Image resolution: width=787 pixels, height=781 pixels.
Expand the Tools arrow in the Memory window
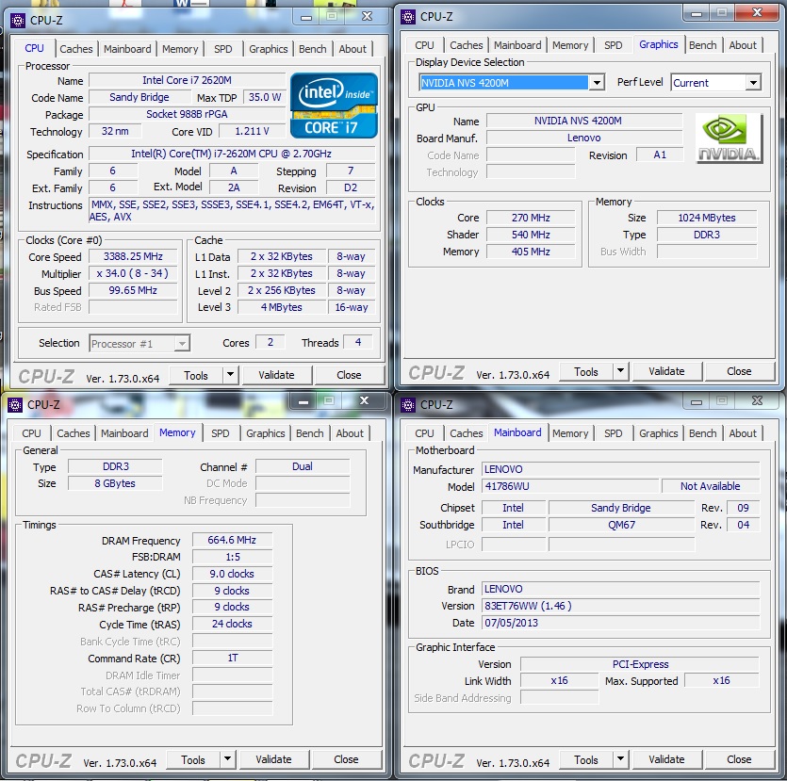[227, 759]
